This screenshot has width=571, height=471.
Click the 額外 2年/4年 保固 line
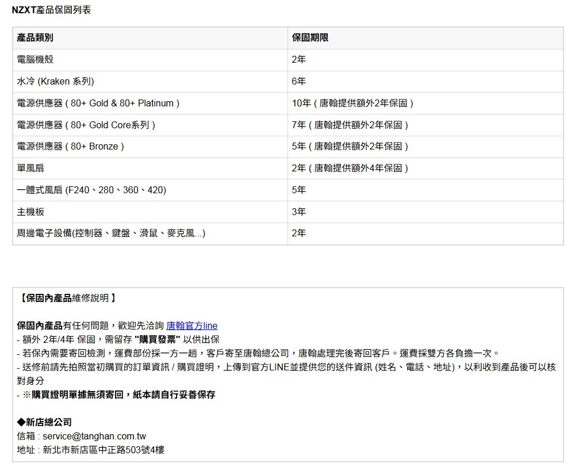click(118, 339)
